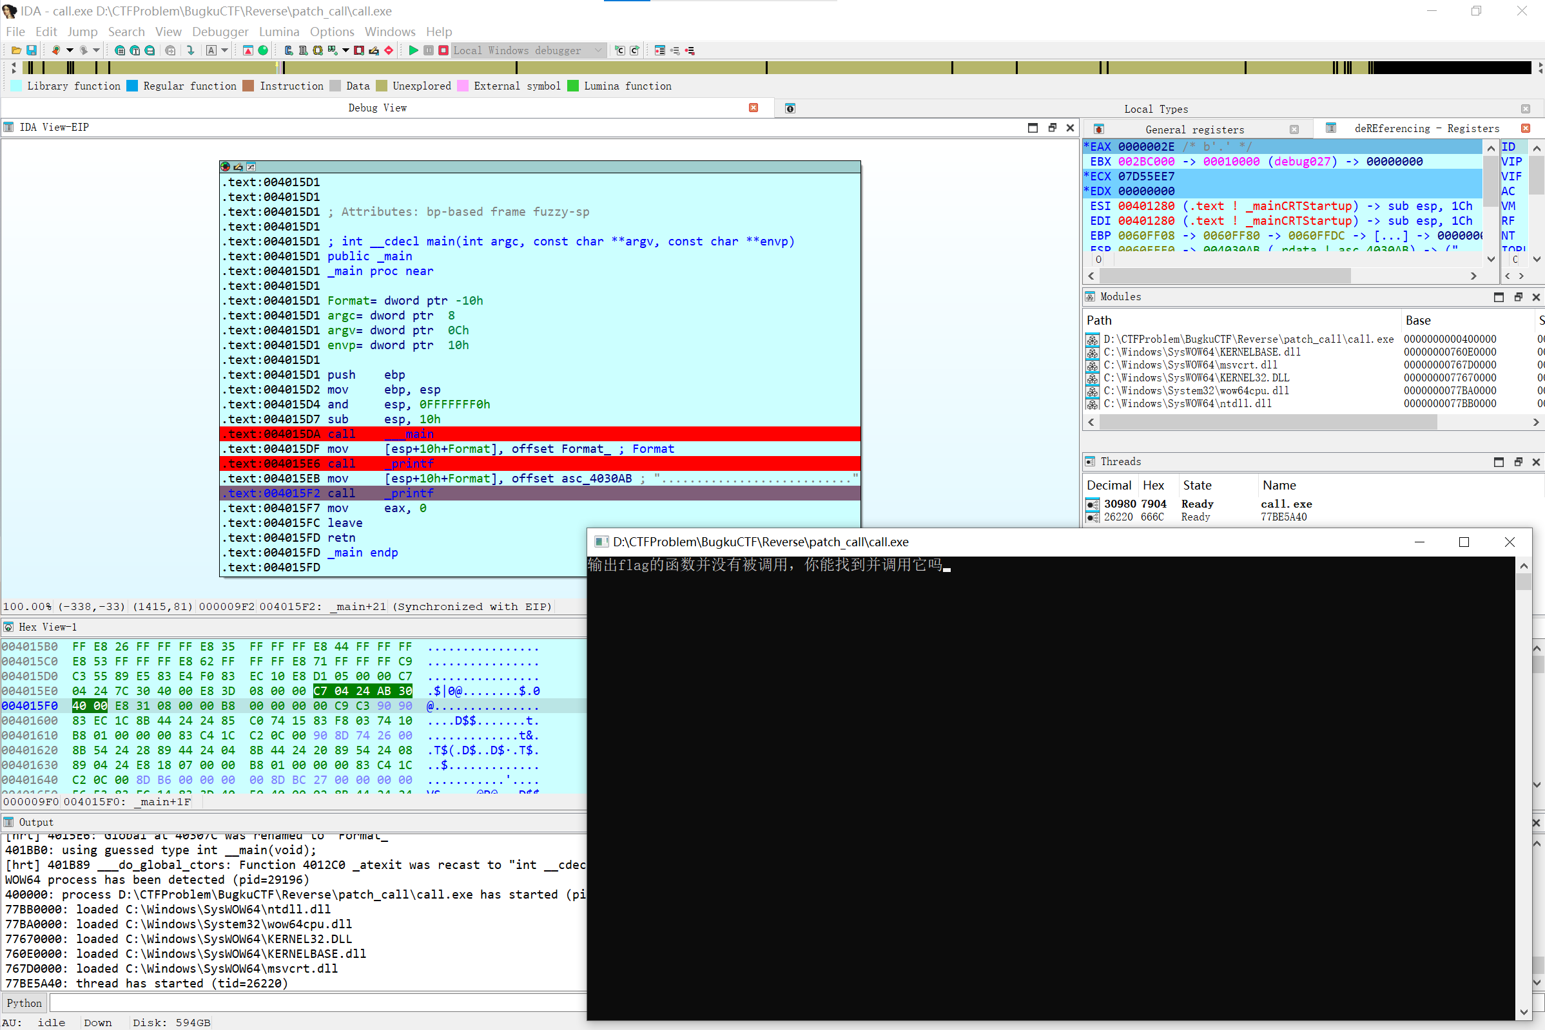Pause the running process
The height and width of the screenshot is (1030, 1545).
tap(430, 50)
